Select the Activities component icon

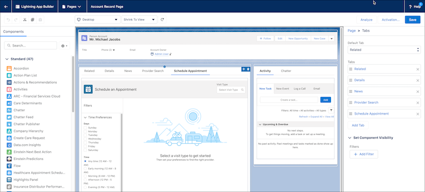coord(9,89)
